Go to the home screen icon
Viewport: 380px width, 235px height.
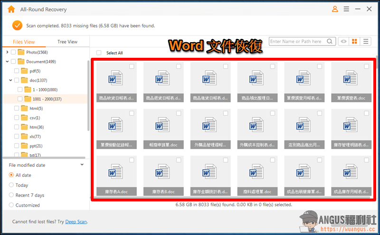pos(11,9)
